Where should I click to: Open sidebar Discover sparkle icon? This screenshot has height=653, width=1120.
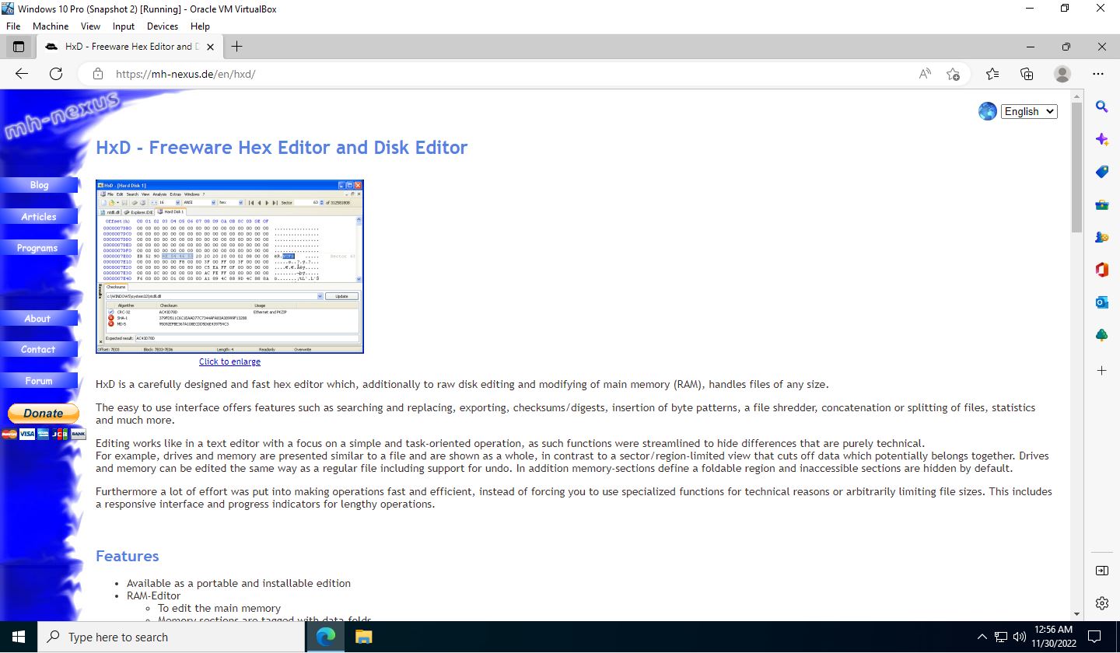pyautogui.click(x=1102, y=139)
